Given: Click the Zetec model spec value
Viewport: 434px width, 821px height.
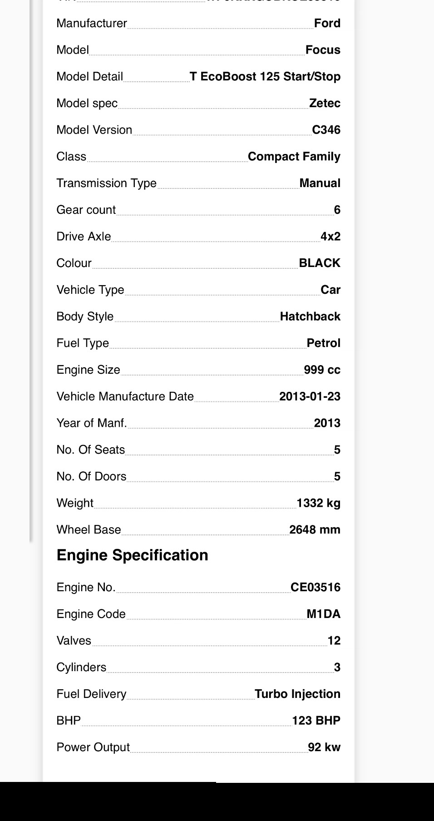Looking at the screenshot, I should tap(325, 103).
